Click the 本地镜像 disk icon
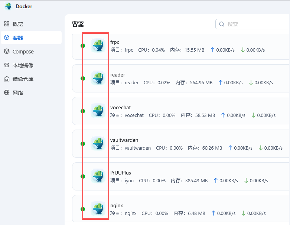The image size is (290, 225). click(x=7, y=65)
